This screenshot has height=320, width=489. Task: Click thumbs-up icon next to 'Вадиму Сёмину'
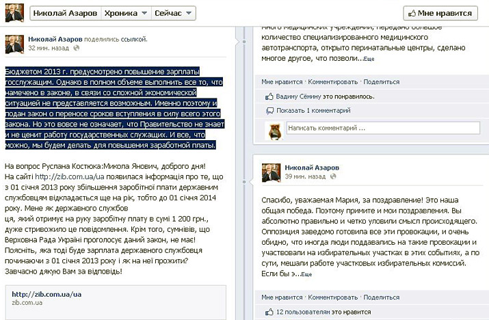click(269, 96)
